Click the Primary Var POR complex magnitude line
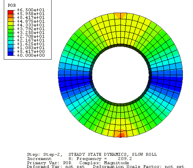This screenshot has width=193, height=168. (x=78, y=163)
